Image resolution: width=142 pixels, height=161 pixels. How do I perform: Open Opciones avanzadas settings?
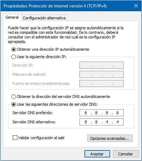[110, 138]
